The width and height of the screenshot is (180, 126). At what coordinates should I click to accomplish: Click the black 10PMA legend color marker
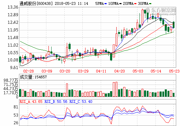click(120, 4)
